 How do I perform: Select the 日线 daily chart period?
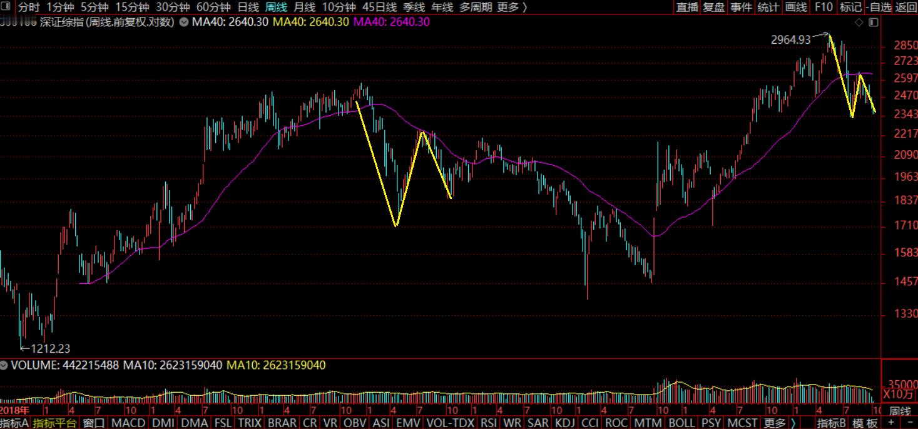pos(248,7)
